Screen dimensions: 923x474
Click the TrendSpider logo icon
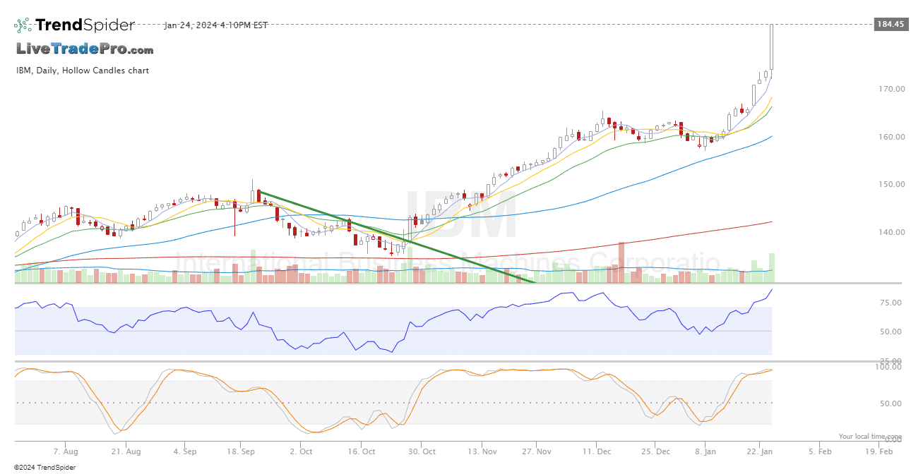[23, 25]
